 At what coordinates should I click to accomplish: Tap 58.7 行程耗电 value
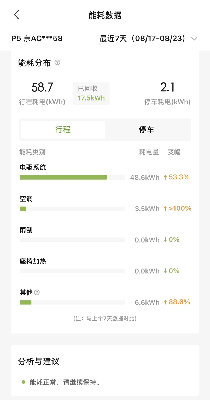point(42,87)
